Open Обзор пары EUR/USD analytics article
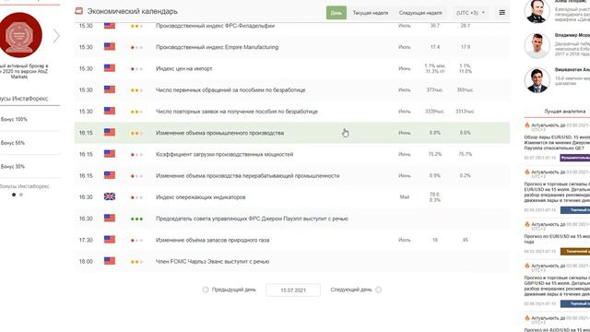This screenshot has height=332, width=590. 557,143
